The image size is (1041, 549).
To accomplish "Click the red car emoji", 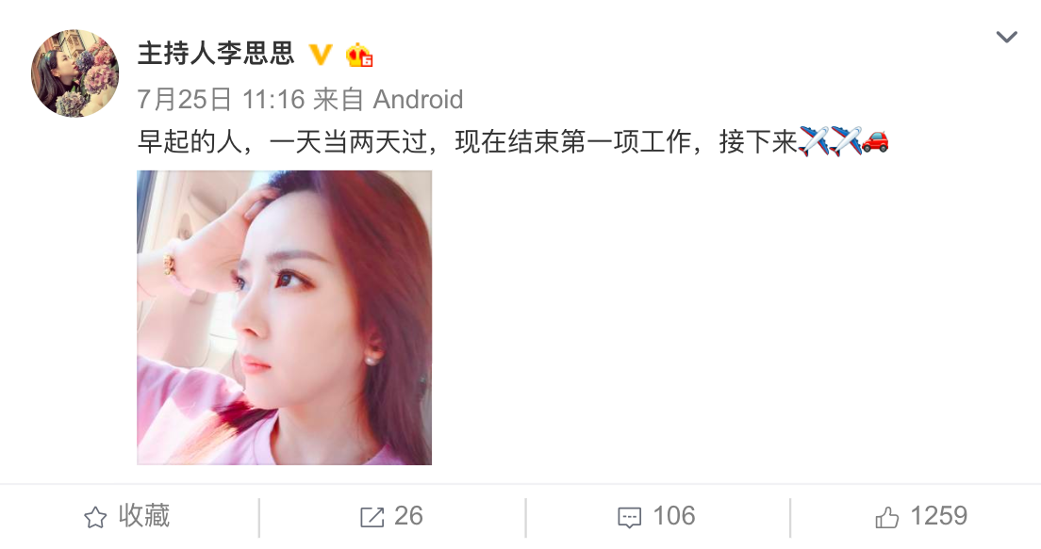I will pos(875,141).
